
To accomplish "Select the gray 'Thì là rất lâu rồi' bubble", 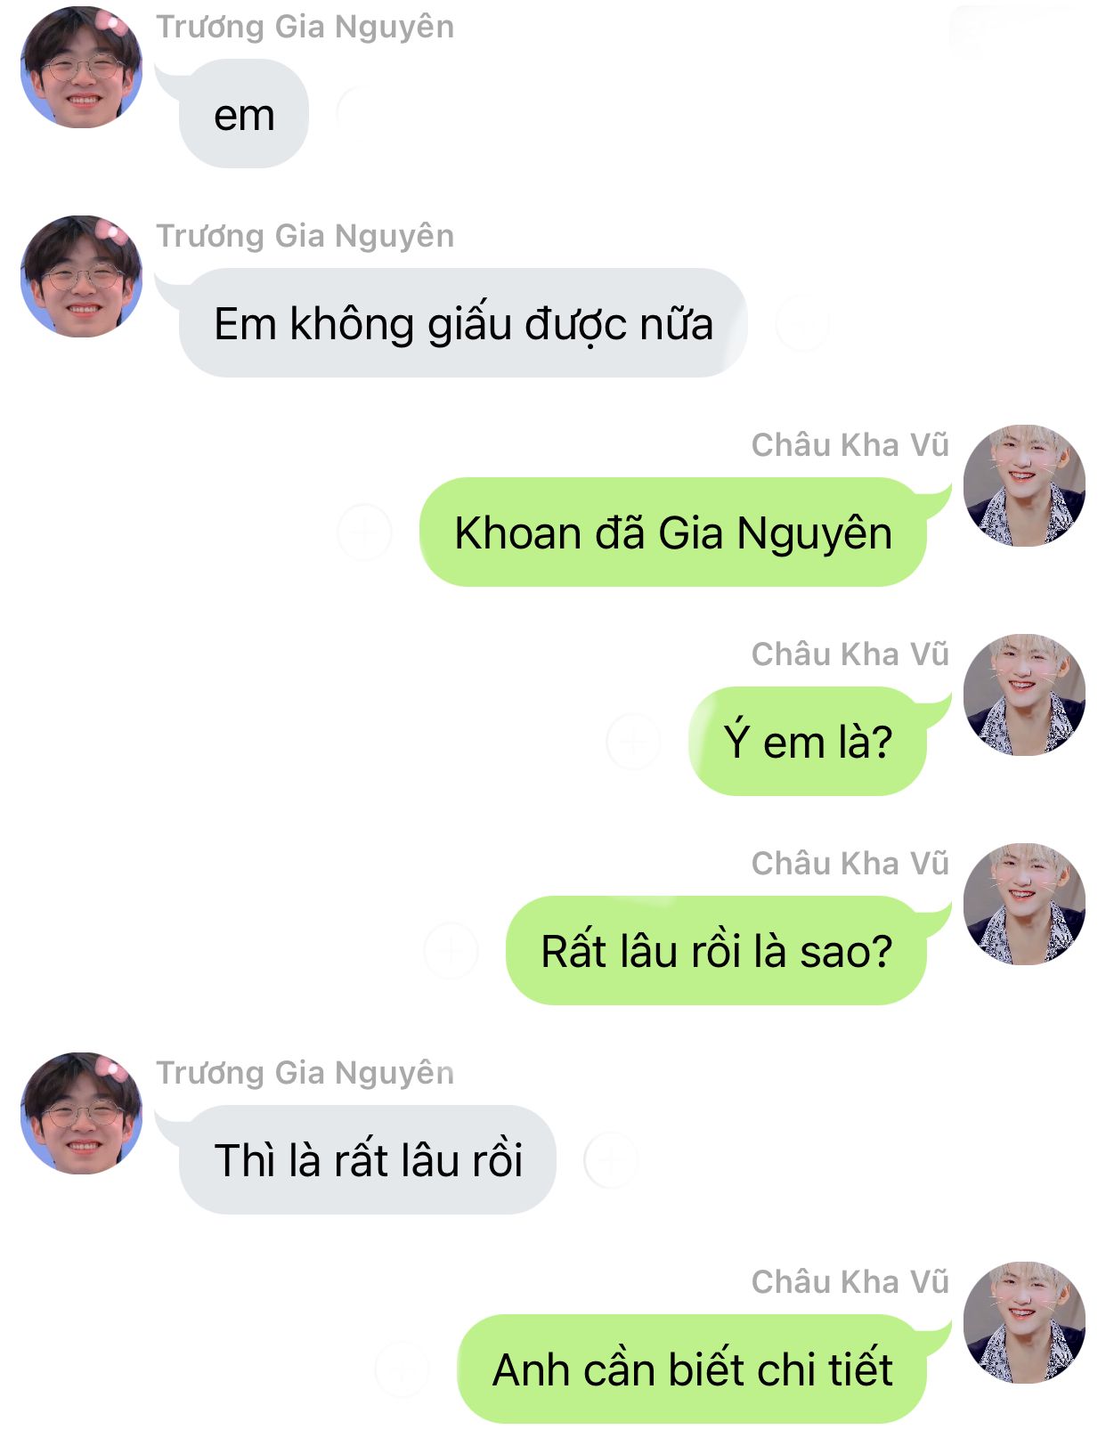I will 368,1160.
